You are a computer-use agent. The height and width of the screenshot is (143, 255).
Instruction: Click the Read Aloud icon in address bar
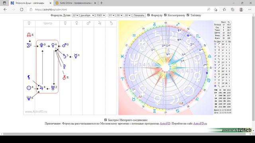[209, 10]
